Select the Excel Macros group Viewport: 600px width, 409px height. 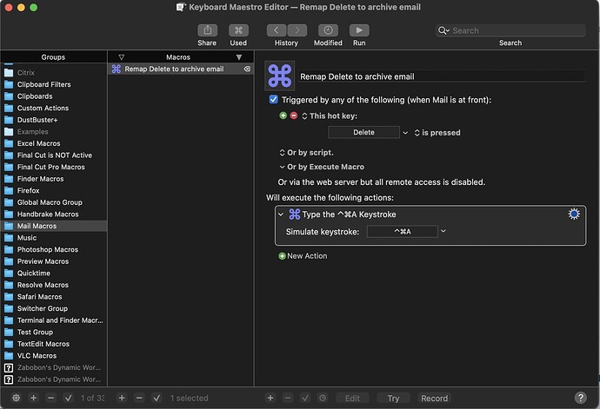click(54, 143)
